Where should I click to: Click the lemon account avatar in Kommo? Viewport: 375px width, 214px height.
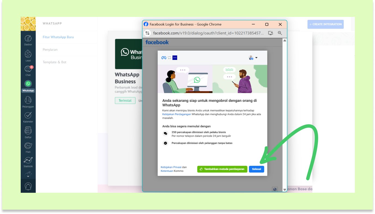coord(28,24)
